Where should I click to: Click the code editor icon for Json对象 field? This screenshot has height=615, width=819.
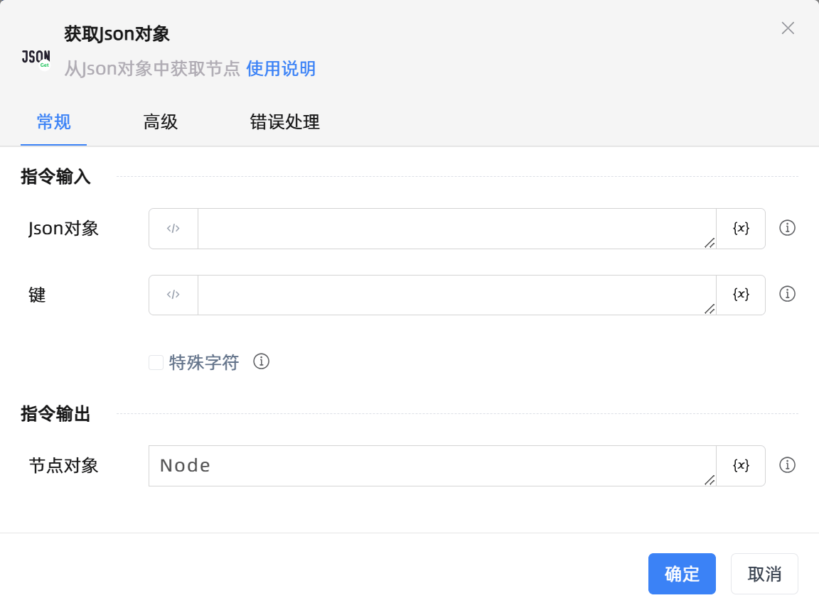(x=173, y=228)
